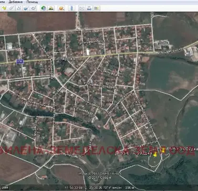Click the Print icon in toolbar
Viewport: 198px width, 191px height.
tap(89, 8)
